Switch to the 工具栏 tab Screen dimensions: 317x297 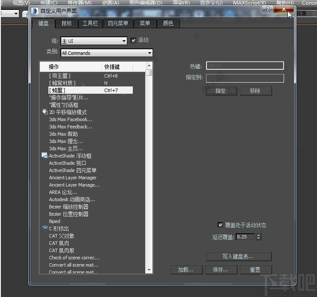pos(90,24)
